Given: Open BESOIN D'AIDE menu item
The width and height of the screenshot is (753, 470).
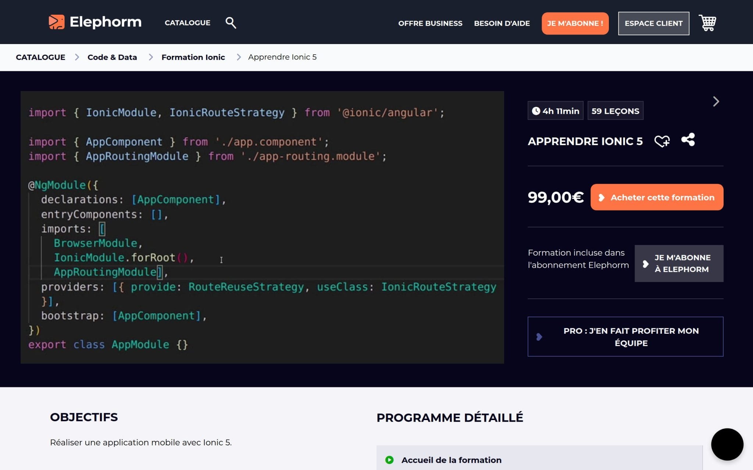Looking at the screenshot, I should [x=502, y=23].
